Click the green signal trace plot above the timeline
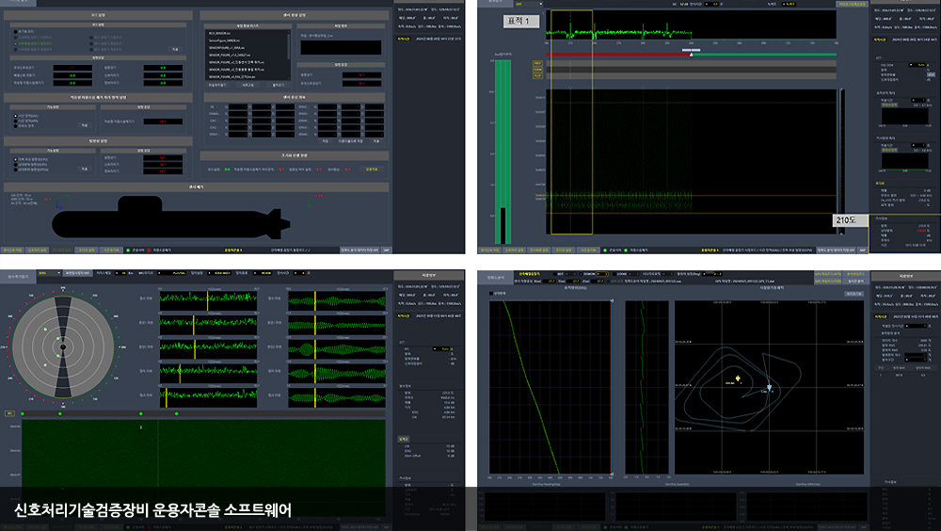Viewport: 941px width, 531px height. (691, 25)
